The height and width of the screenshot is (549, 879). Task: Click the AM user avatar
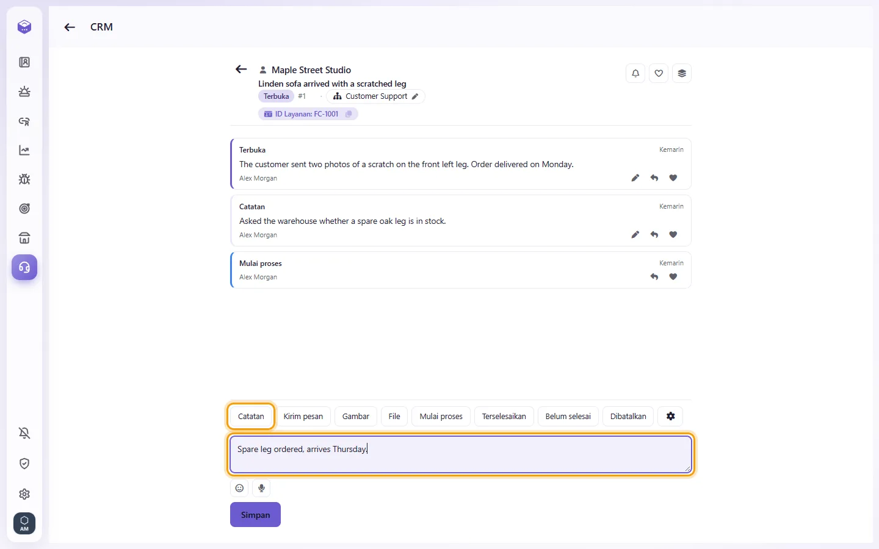(24, 523)
